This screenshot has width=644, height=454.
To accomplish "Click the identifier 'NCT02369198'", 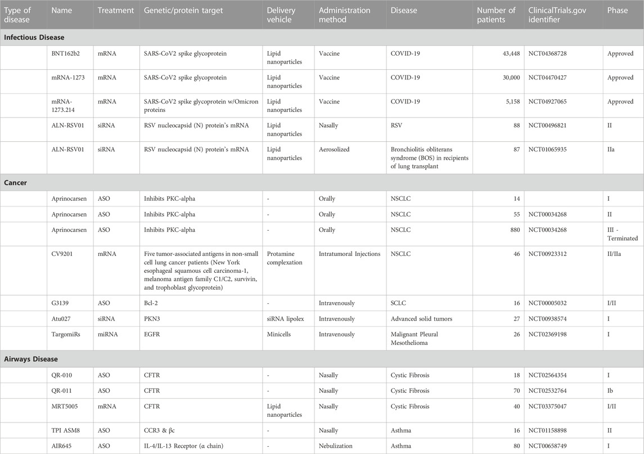I will (547, 334).
